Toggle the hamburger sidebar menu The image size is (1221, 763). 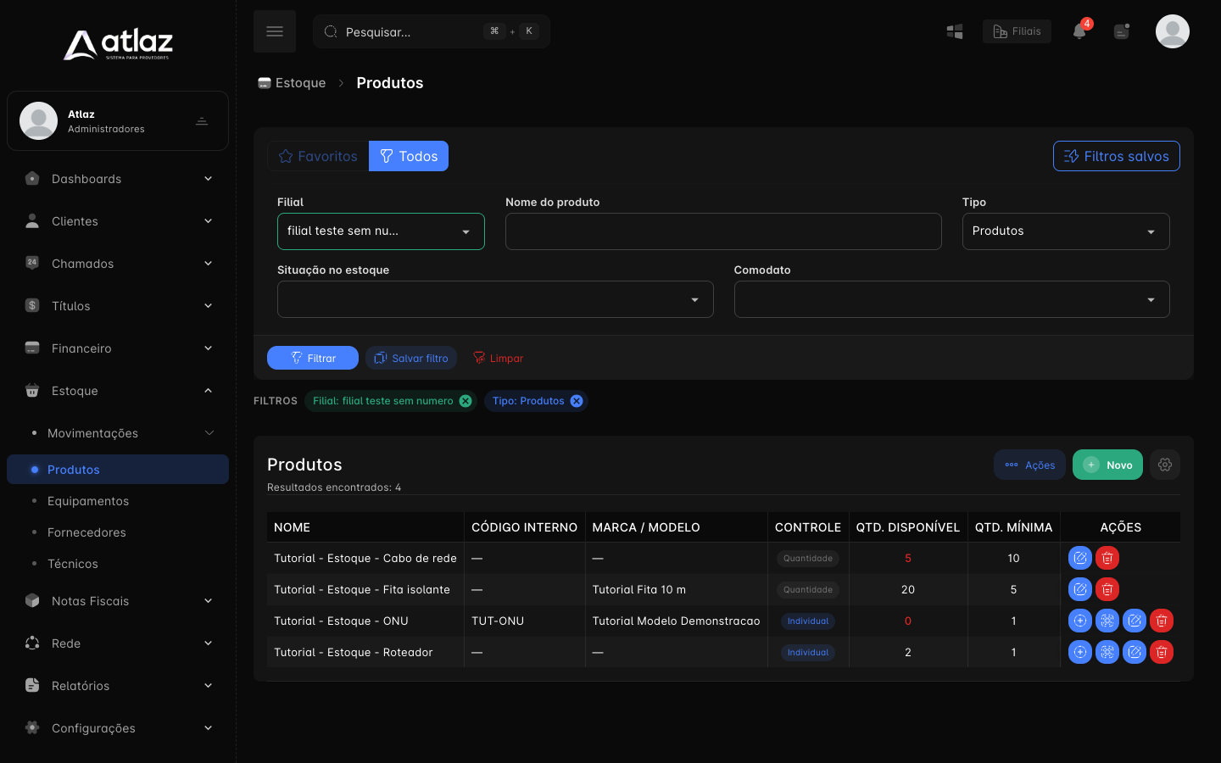275,31
